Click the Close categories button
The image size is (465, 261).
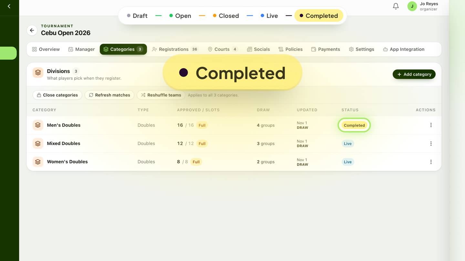57,95
